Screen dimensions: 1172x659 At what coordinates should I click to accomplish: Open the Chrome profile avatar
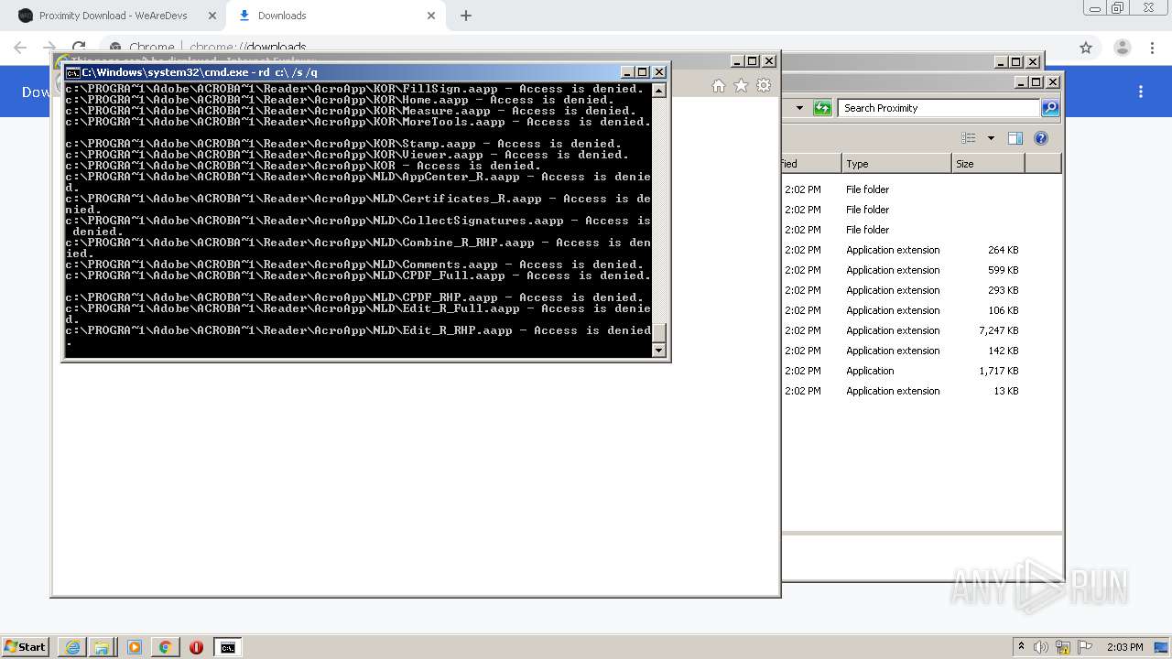[x=1123, y=48]
